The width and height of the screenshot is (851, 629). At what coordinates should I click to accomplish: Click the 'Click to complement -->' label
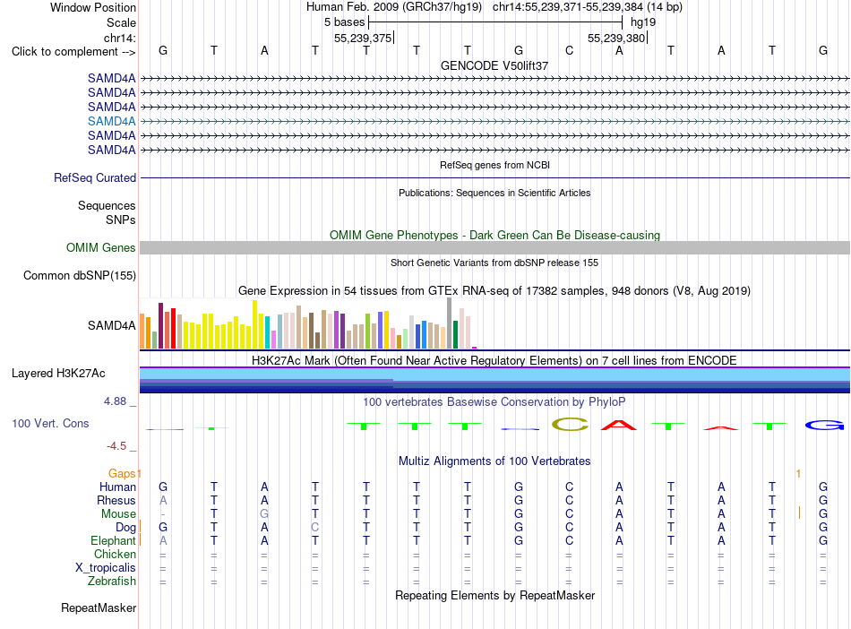tap(73, 52)
